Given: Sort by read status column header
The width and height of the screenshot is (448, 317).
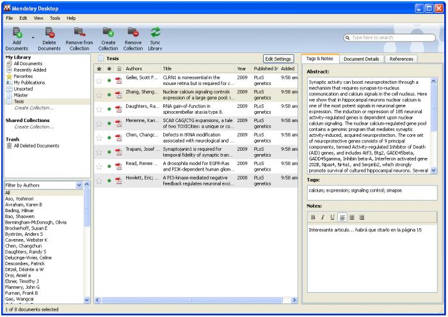Looking at the screenshot, I should (109, 68).
